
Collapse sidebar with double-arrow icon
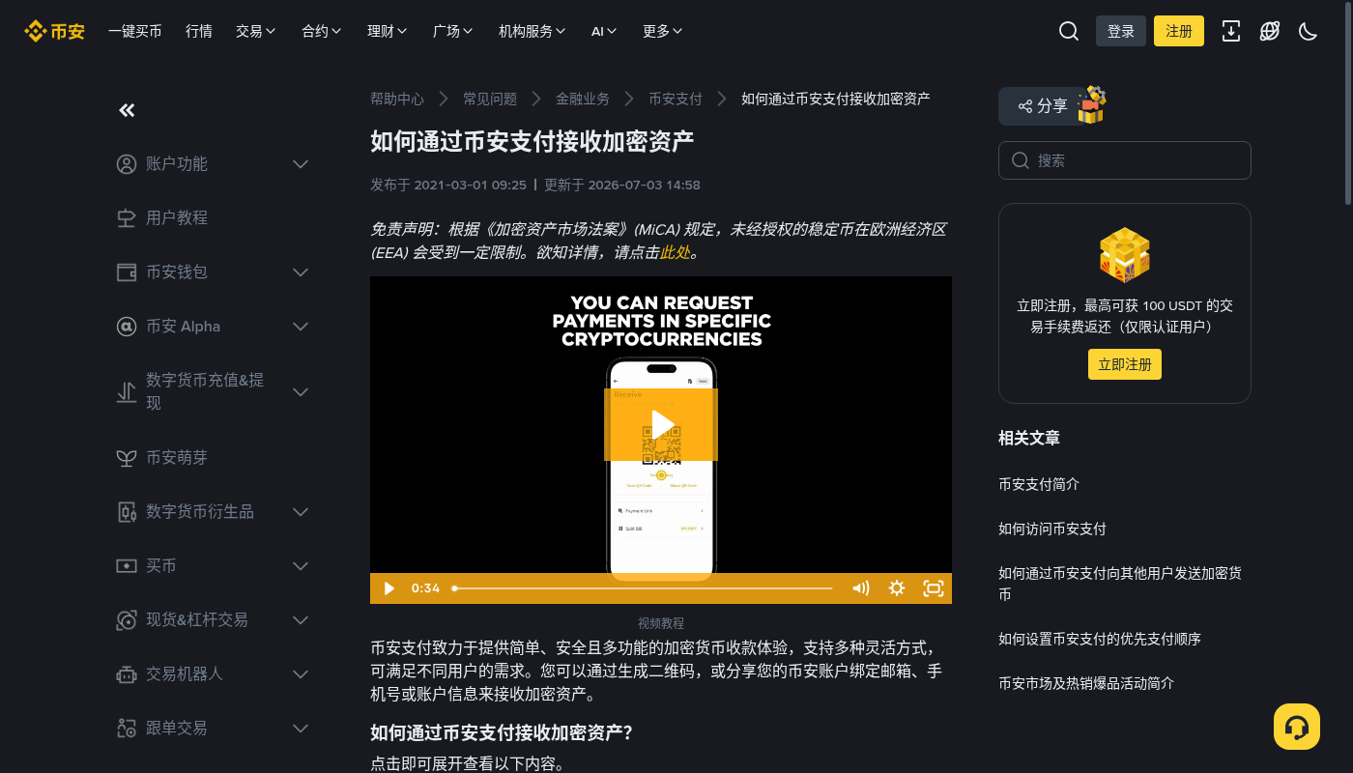[x=127, y=110]
